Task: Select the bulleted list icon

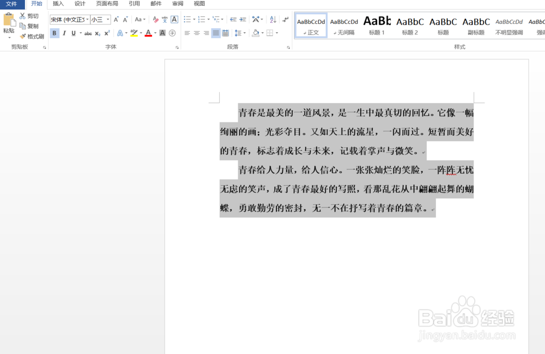Action: coord(186,19)
